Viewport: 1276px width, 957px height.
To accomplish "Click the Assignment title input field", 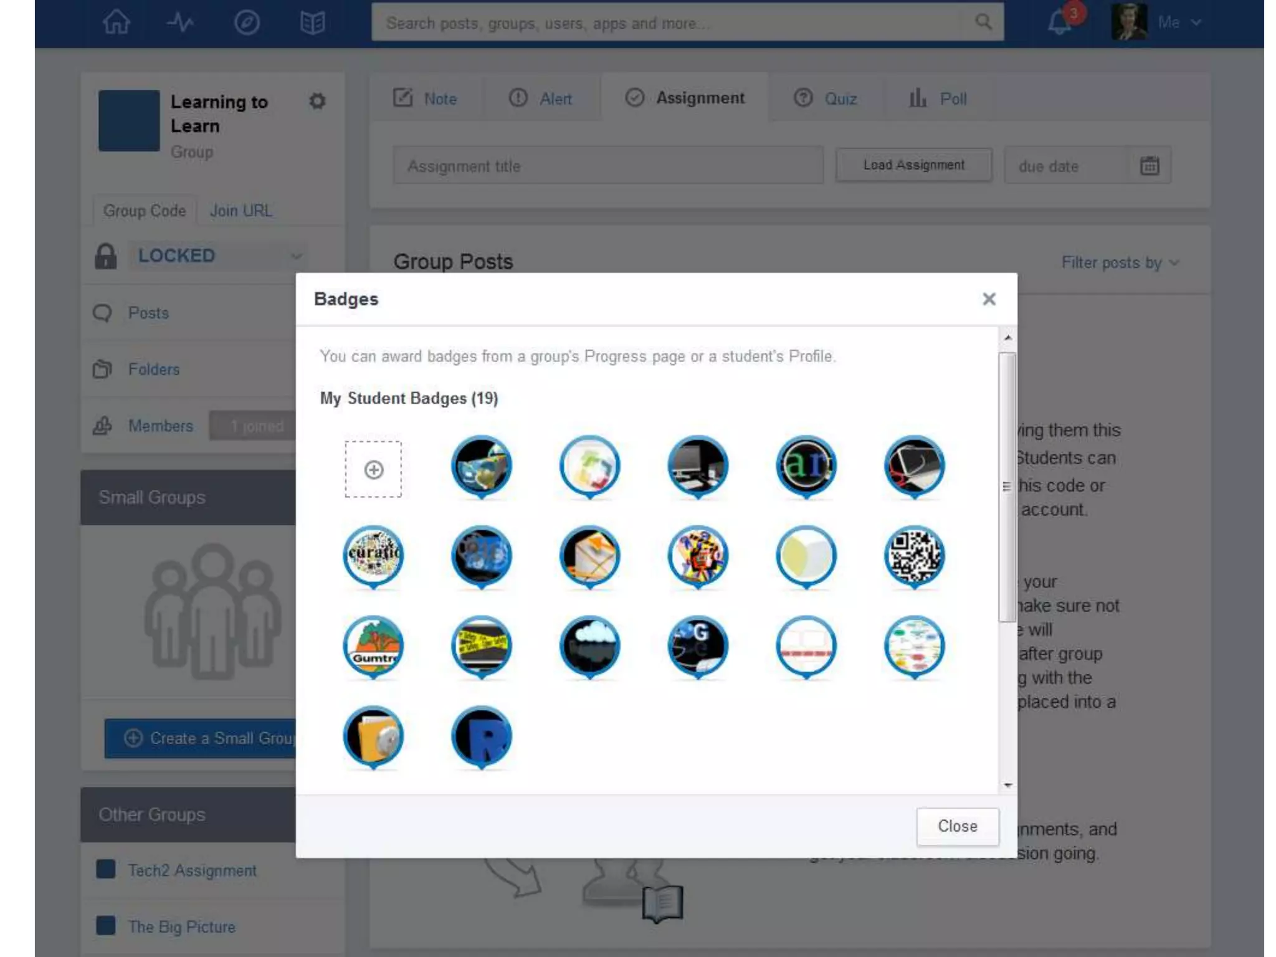I will click(x=607, y=166).
